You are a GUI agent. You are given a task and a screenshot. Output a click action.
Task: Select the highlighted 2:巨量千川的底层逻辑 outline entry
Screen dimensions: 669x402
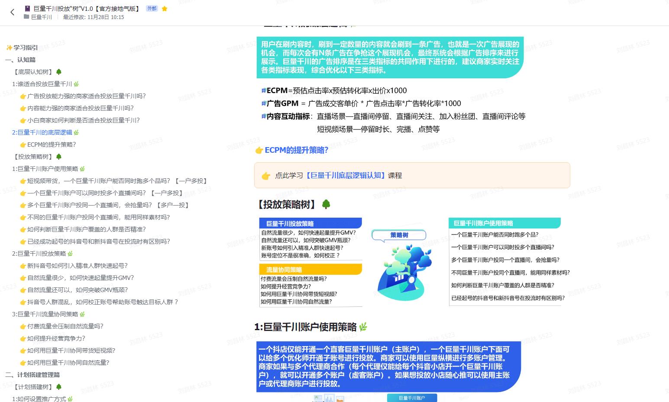point(42,132)
